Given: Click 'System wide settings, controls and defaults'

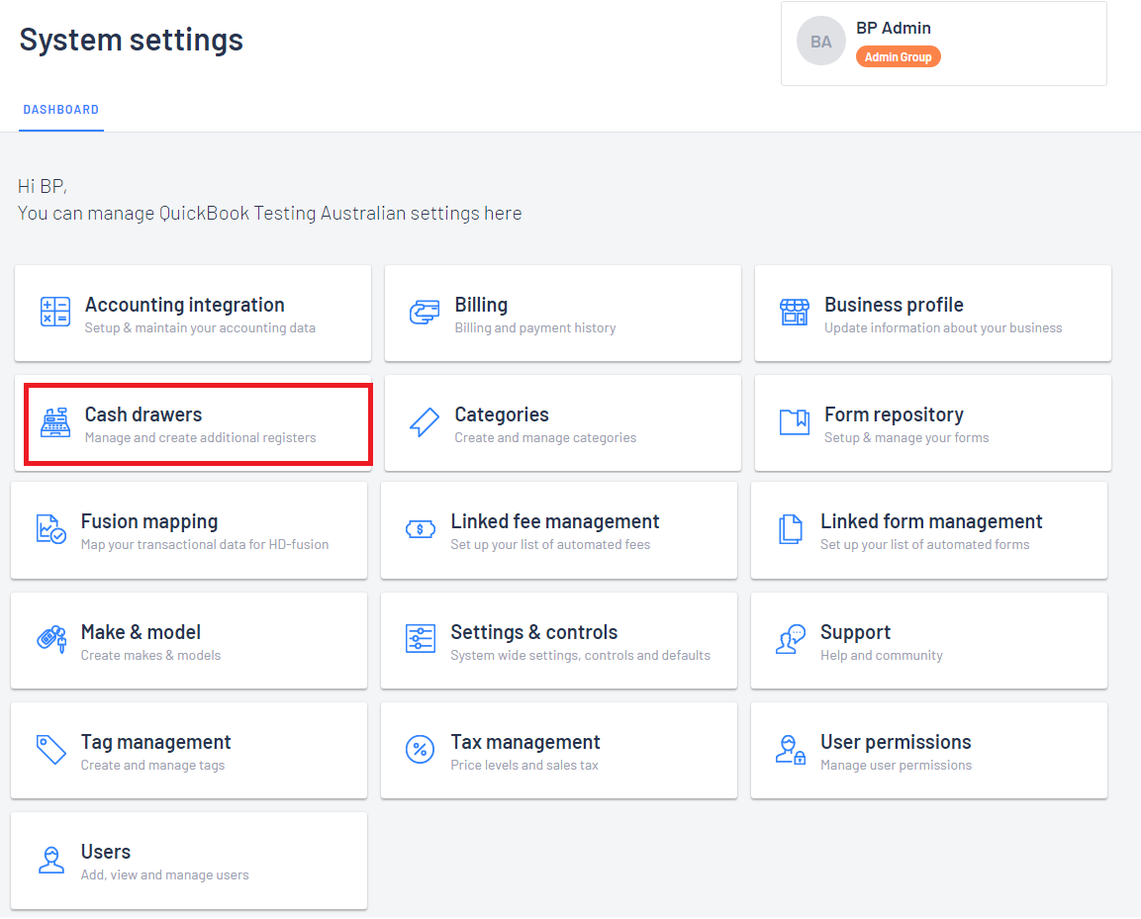Looking at the screenshot, I should click(x=580, y=656).
